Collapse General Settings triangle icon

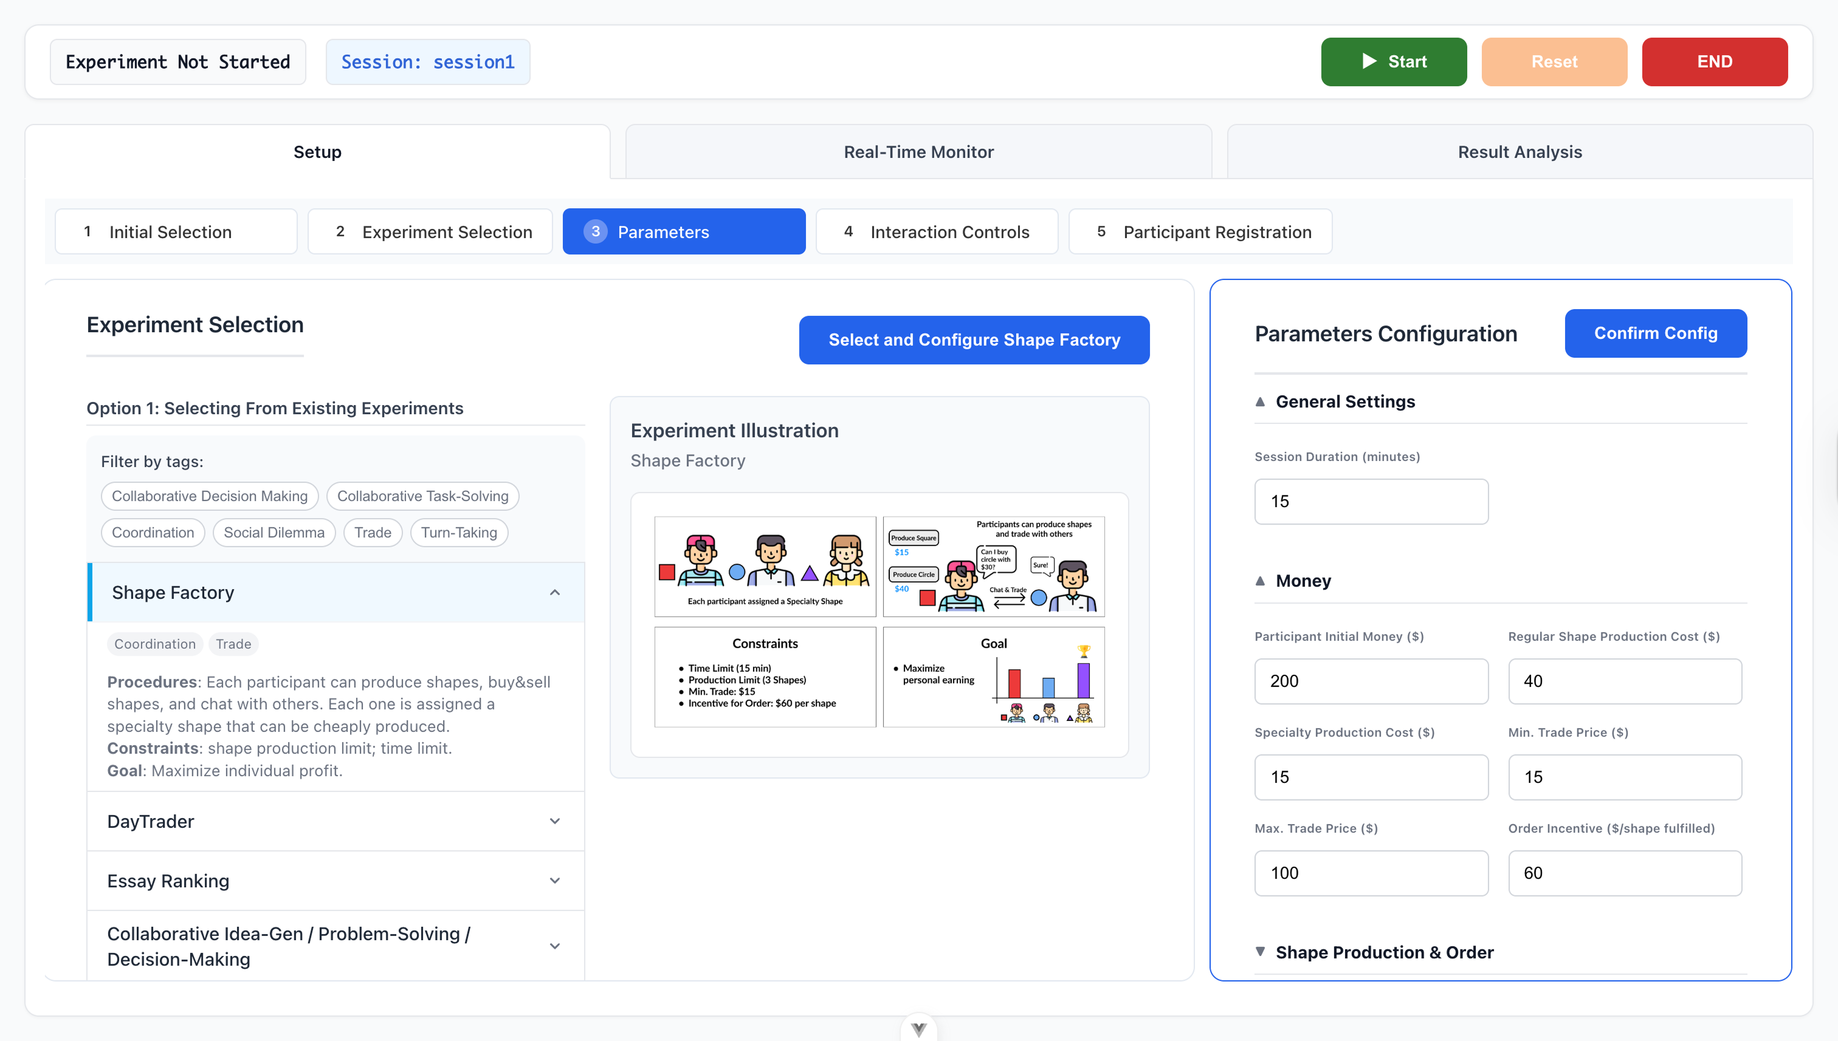tap(1260, 402)
